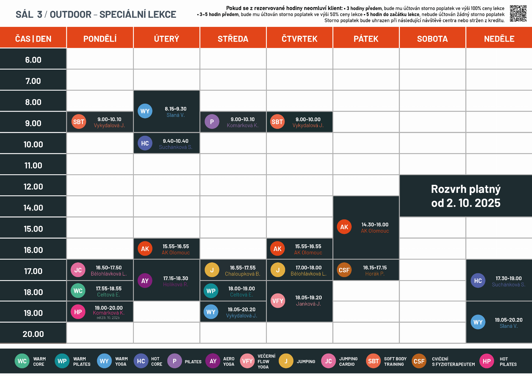Click the HP Hot Pilates icon on Monday

pos(78,312)
